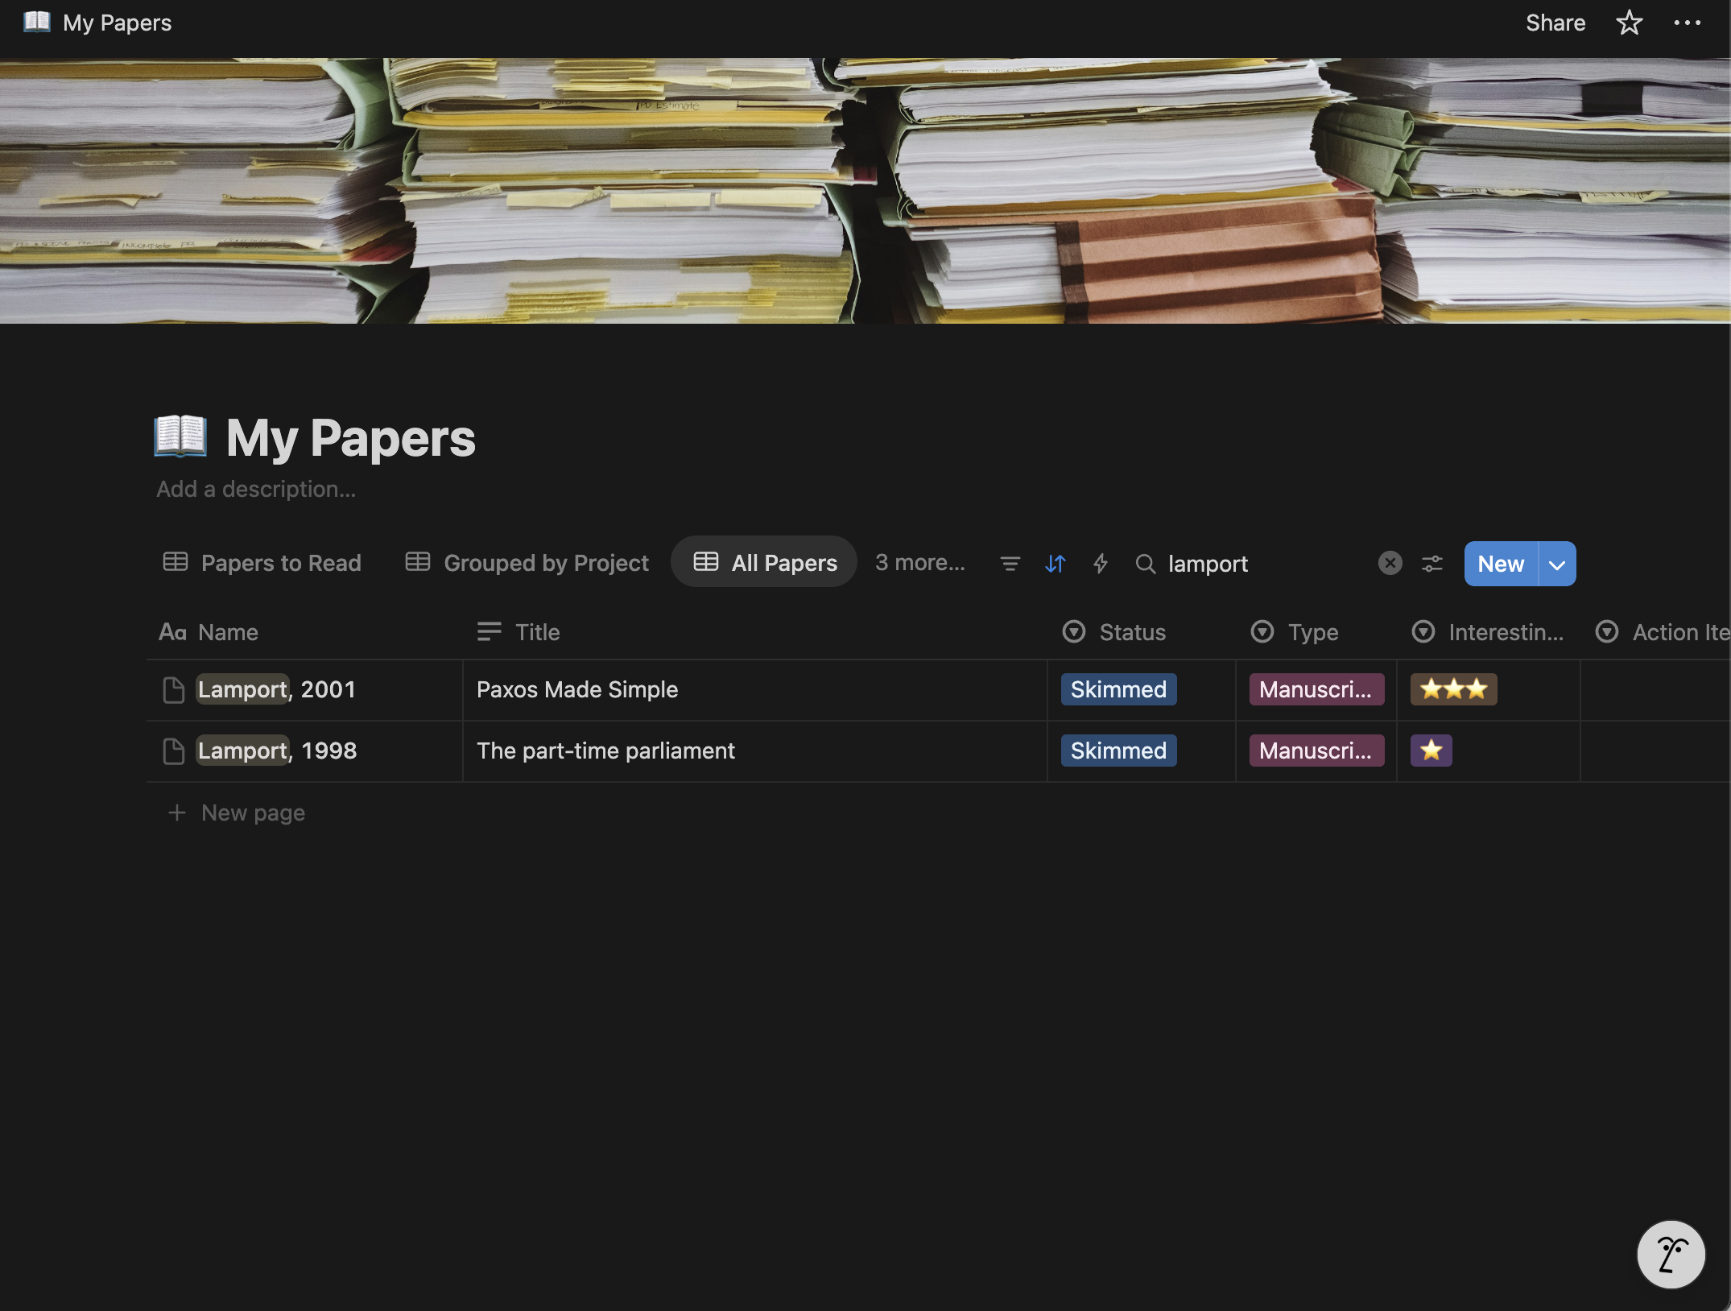The image size is (1731, 1311).
Task: Click the lightning bolt automations icon
Action: [1100, 564]
